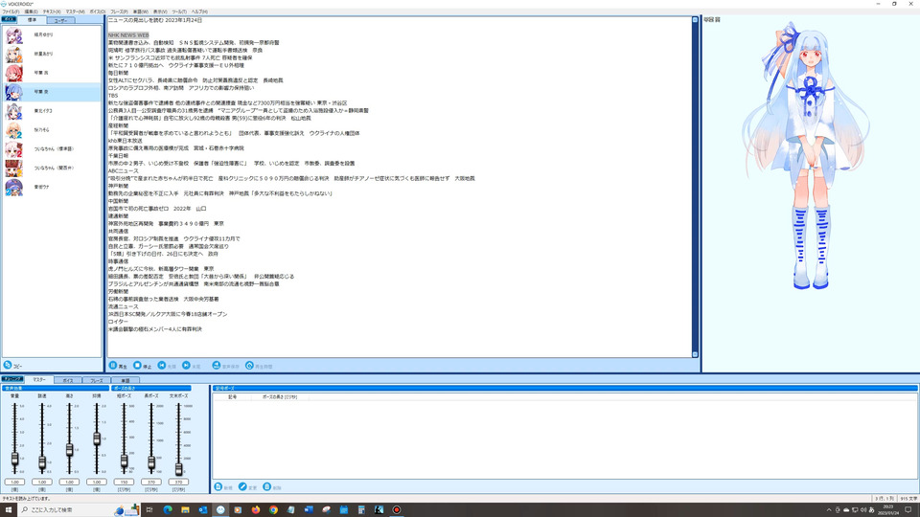Click the 文末ポーズ slider handle

(179, 469)
